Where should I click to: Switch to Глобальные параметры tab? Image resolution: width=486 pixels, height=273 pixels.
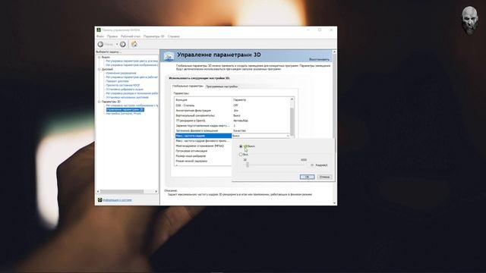[x=188, y=86]
